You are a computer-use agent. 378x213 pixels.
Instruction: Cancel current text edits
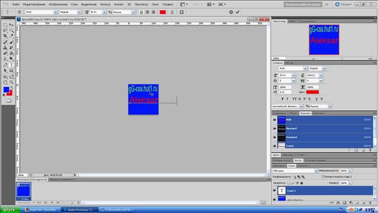point(231,12)
